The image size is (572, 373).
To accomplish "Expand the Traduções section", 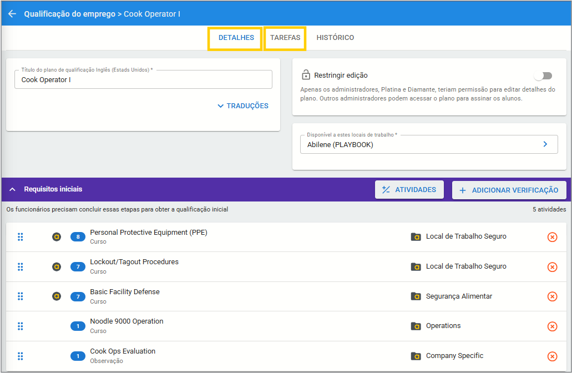I will [x=243, y=106].
